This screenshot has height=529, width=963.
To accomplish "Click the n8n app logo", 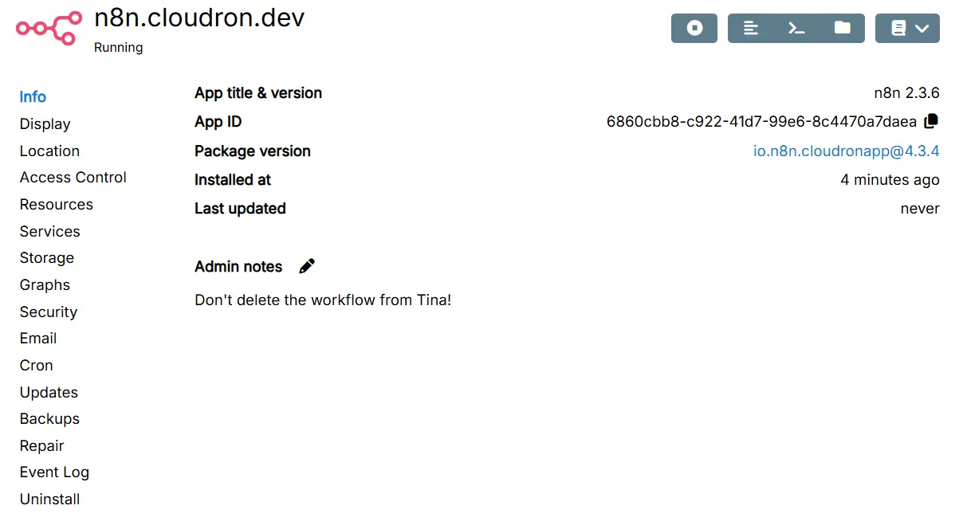I will coord(49,28).
